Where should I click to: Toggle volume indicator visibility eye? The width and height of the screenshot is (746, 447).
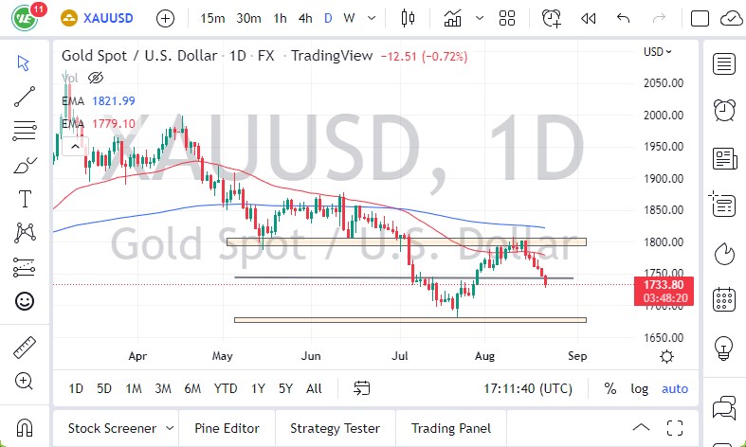(95, 78)
